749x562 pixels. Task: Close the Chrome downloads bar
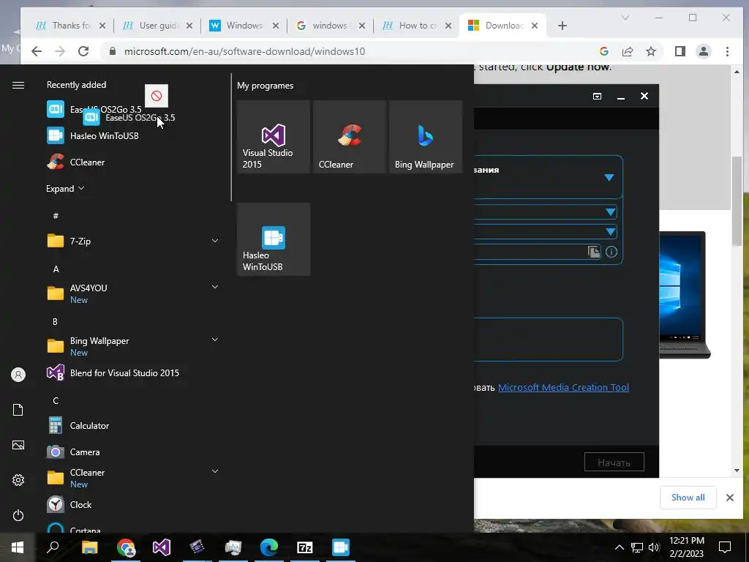[x=730, y=498]
